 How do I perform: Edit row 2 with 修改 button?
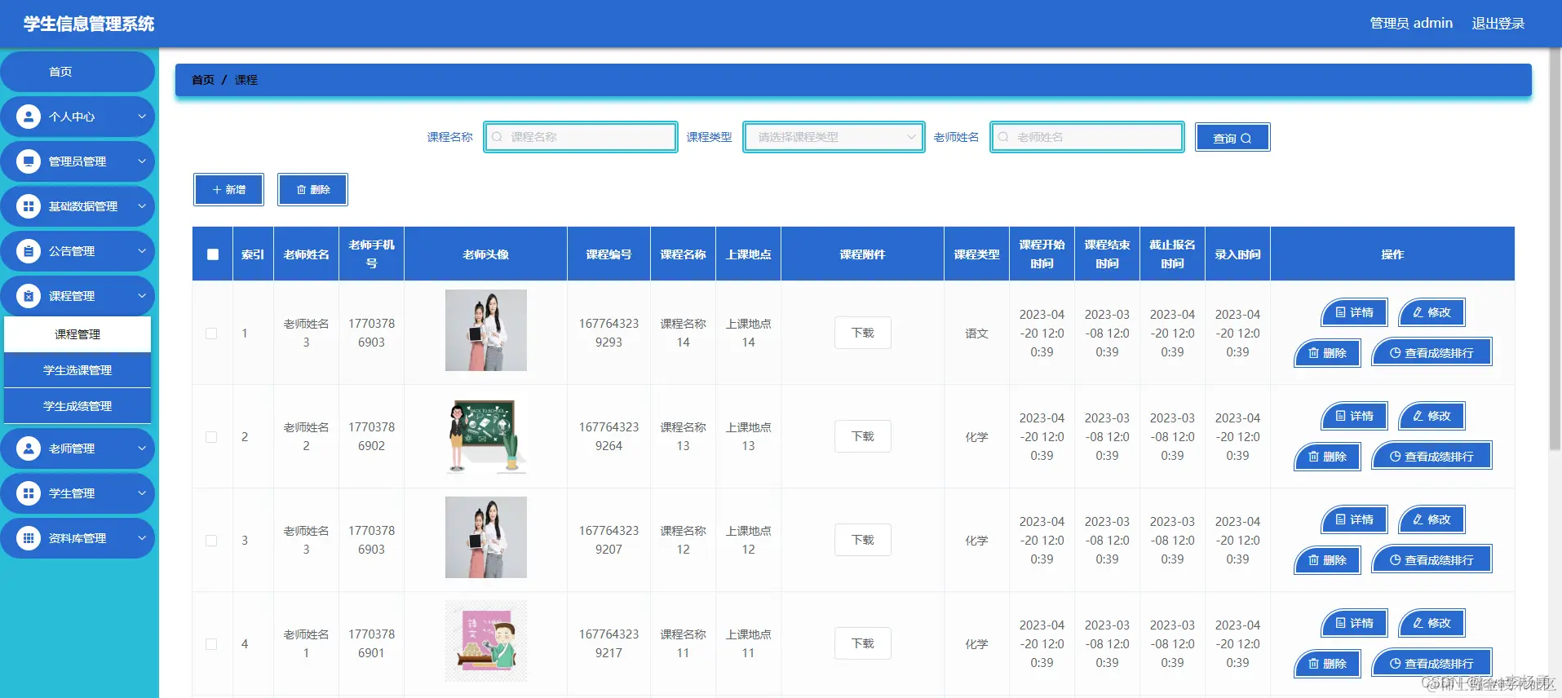click(x=1432, y=416)
